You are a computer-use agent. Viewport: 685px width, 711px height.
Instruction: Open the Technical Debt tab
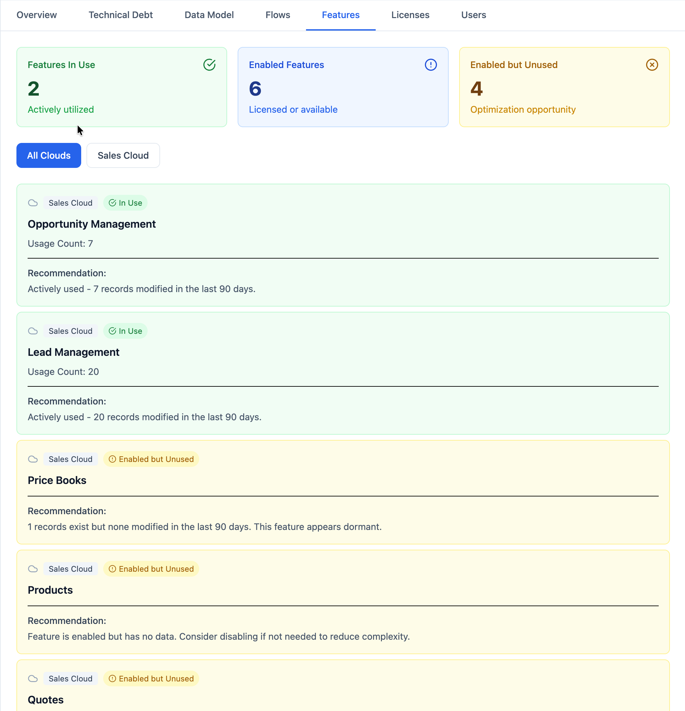[120, 15]
